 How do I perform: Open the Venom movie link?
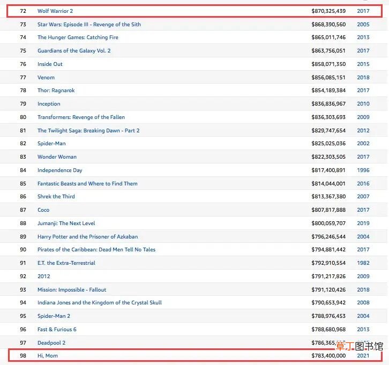(x=46, y=77)
